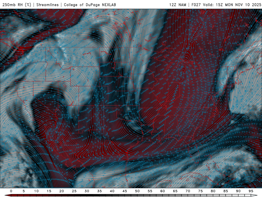
Task: Click "College of DuPage NEXLAB" credit text
Action: coord(90,5)
